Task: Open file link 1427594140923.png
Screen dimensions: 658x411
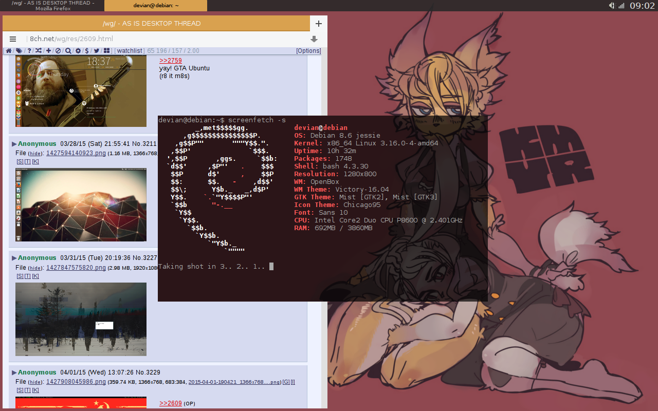Action: pyautogui.click(x=76, y=153)
